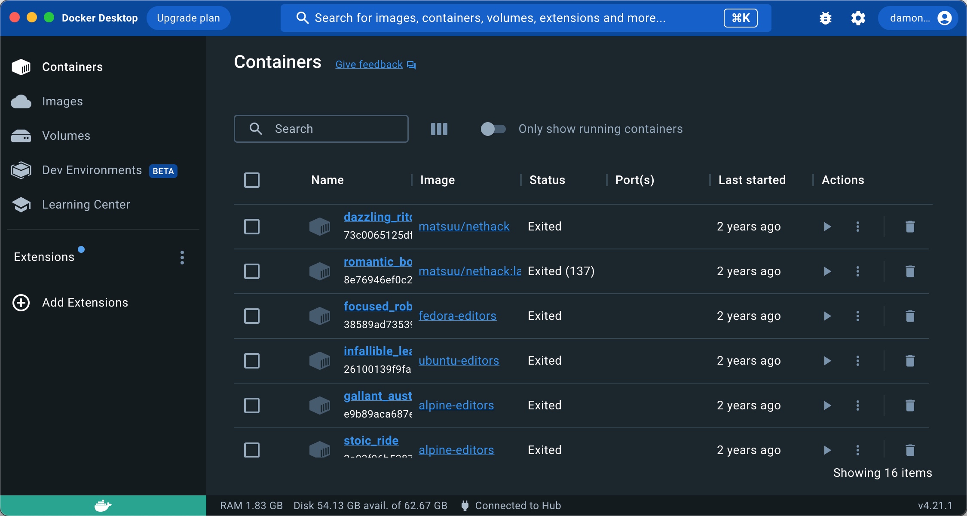The image size is (967, 516).
Task: Click the feedback chat icon
Action: (411, 65)
